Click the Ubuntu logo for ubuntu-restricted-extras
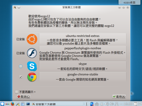The image size is (142, 106). tap(32, 39)
